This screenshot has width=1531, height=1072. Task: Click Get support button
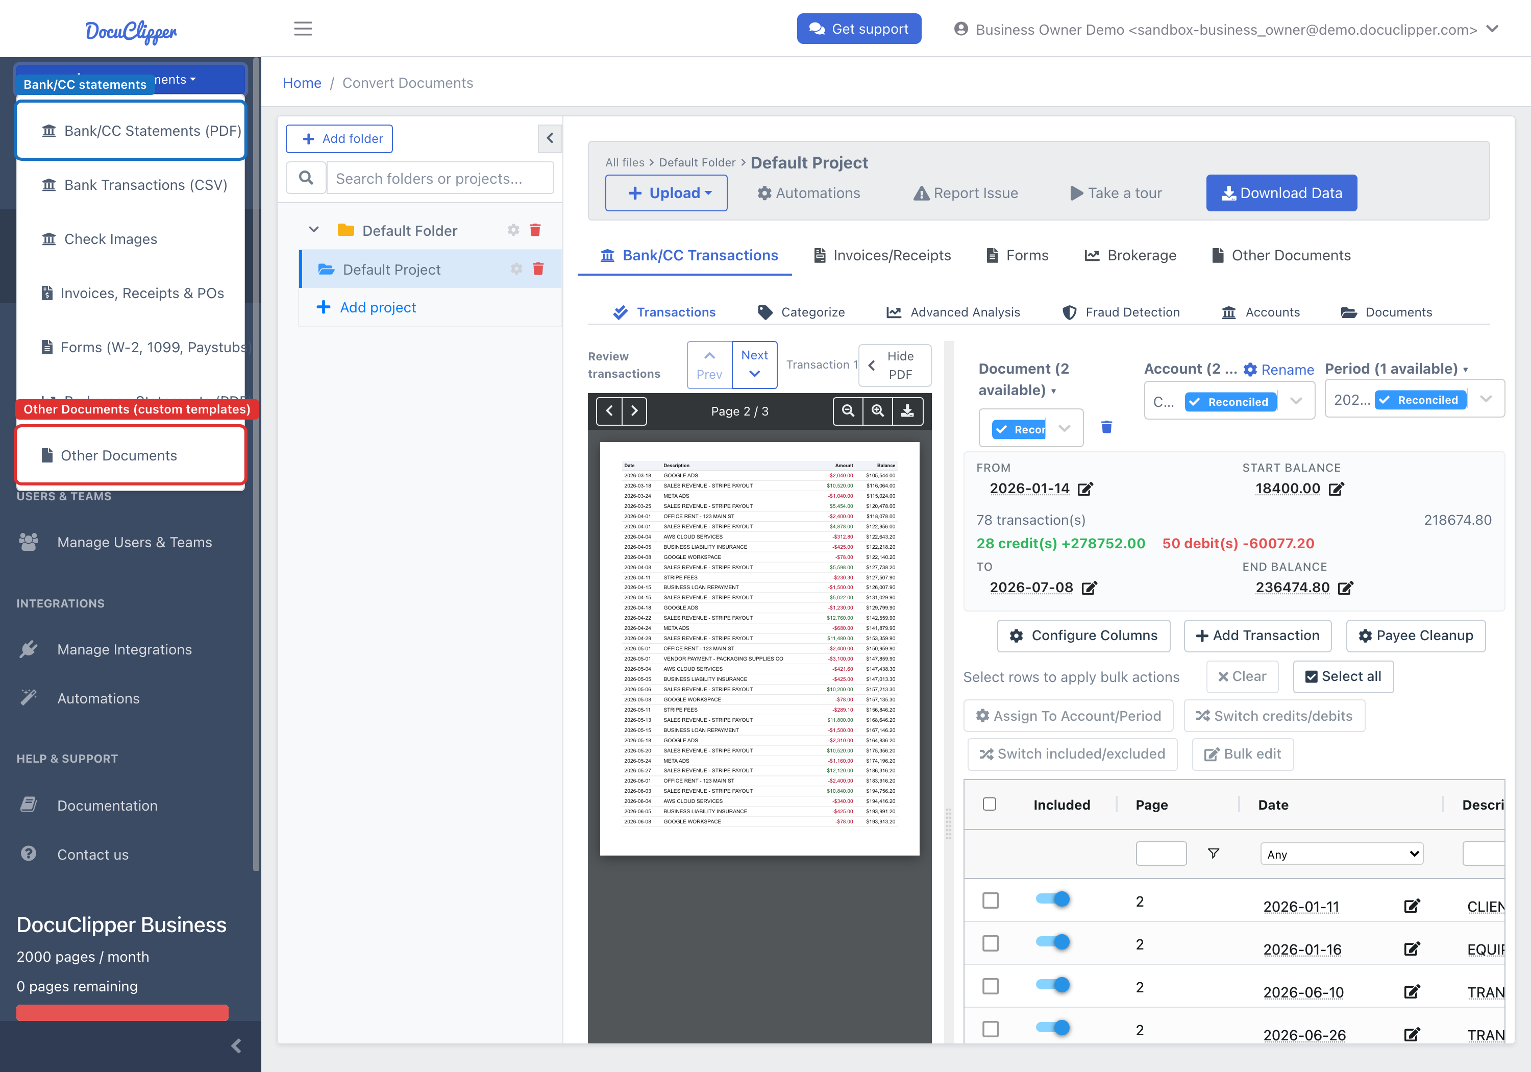pos(858,29)
